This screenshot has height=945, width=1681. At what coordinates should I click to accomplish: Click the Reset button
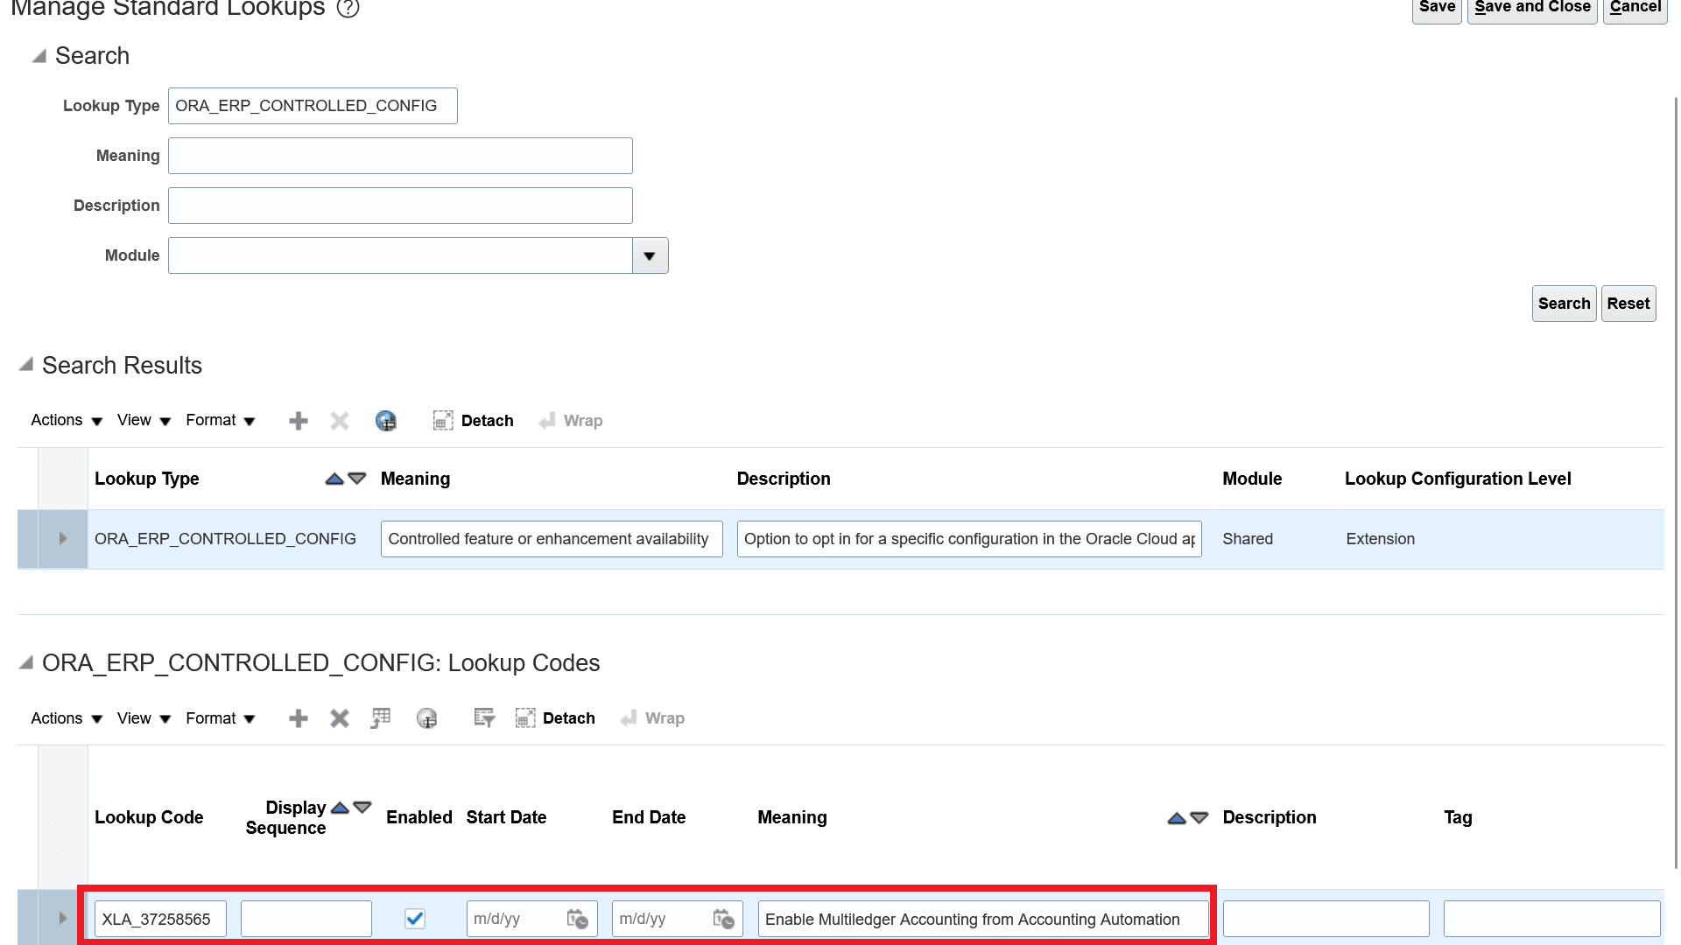1628,304
